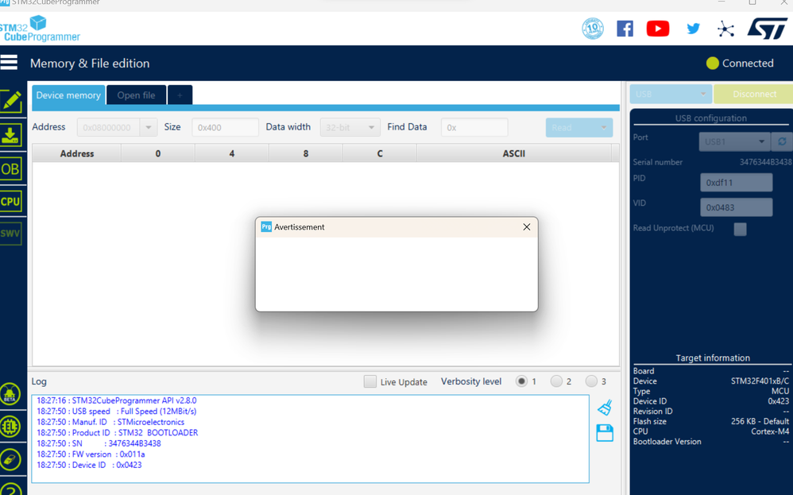The width and height of the screenshot is (793, 495).
Task: Open the SWV panel
Action: click(x=11, y=234)
